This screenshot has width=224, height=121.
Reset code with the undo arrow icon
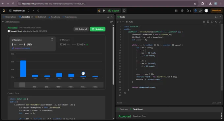tap(216, 22)
